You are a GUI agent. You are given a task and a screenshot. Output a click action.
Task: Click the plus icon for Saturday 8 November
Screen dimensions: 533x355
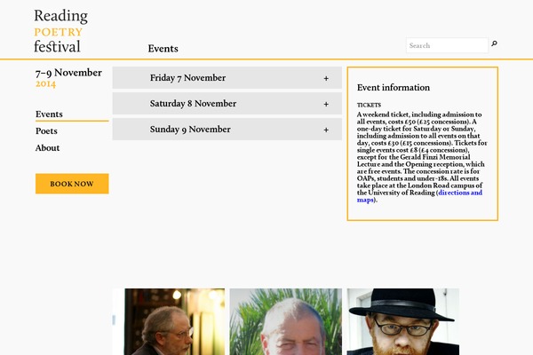[x=326, y=105]
